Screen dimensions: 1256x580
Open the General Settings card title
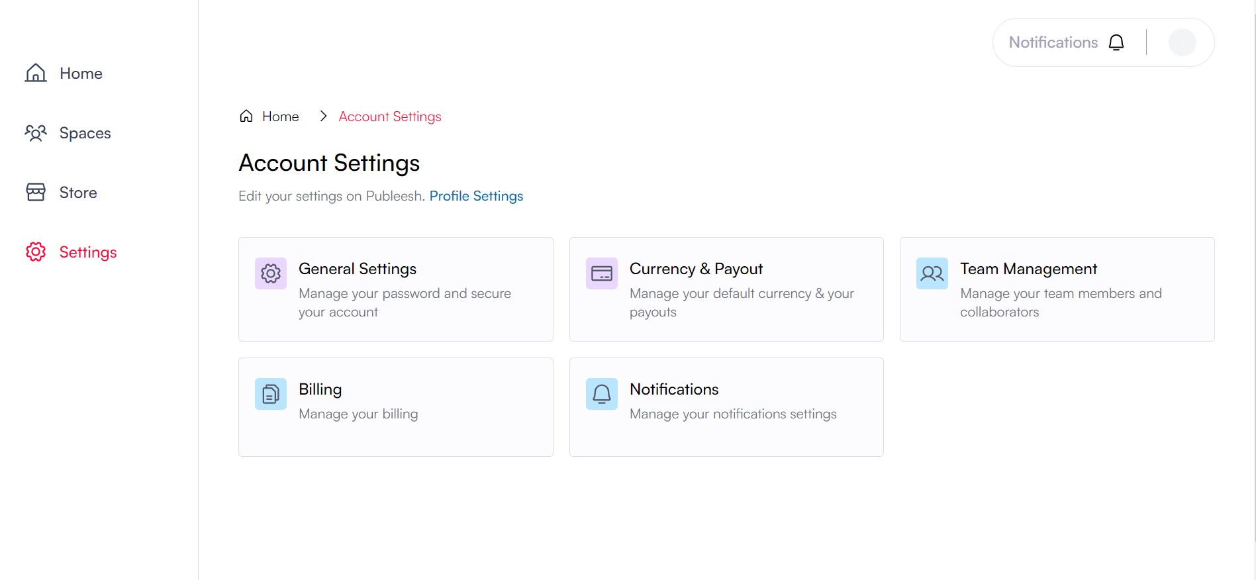click(x=358, y=269)
